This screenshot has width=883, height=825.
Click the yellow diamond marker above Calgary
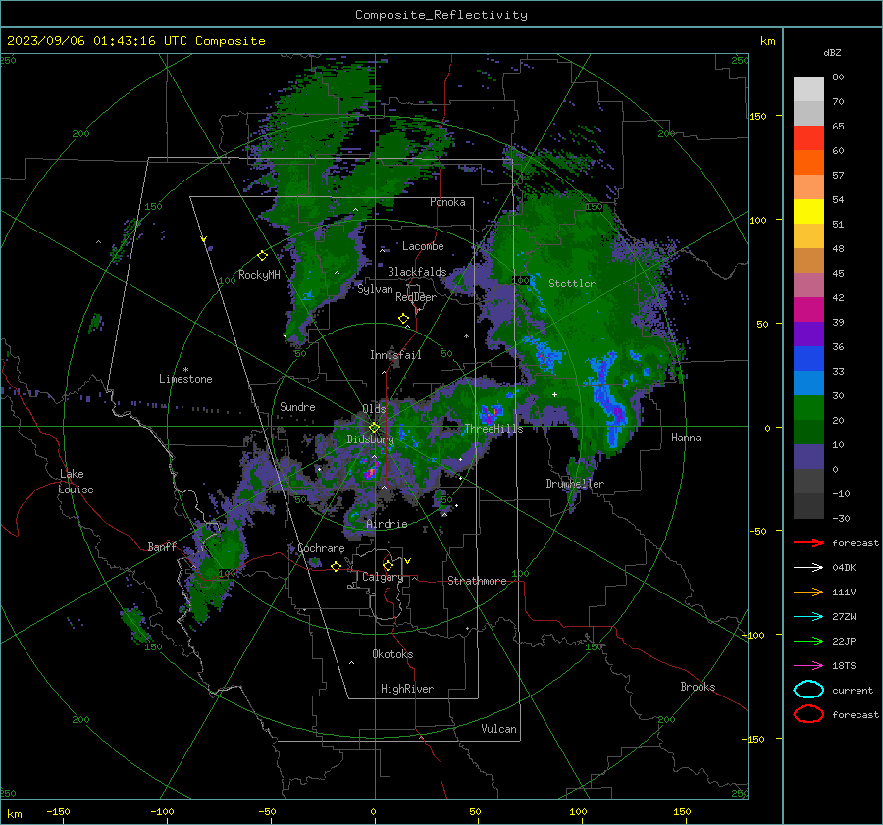pos(388,565)
